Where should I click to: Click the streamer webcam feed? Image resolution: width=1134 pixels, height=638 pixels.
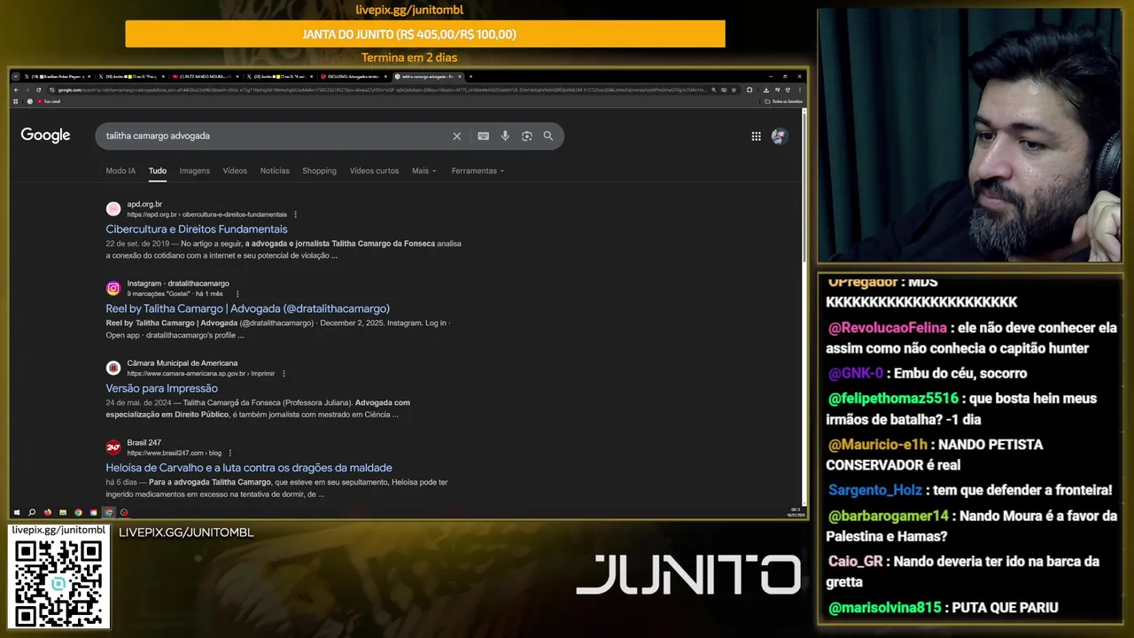(x=969, y=136)
